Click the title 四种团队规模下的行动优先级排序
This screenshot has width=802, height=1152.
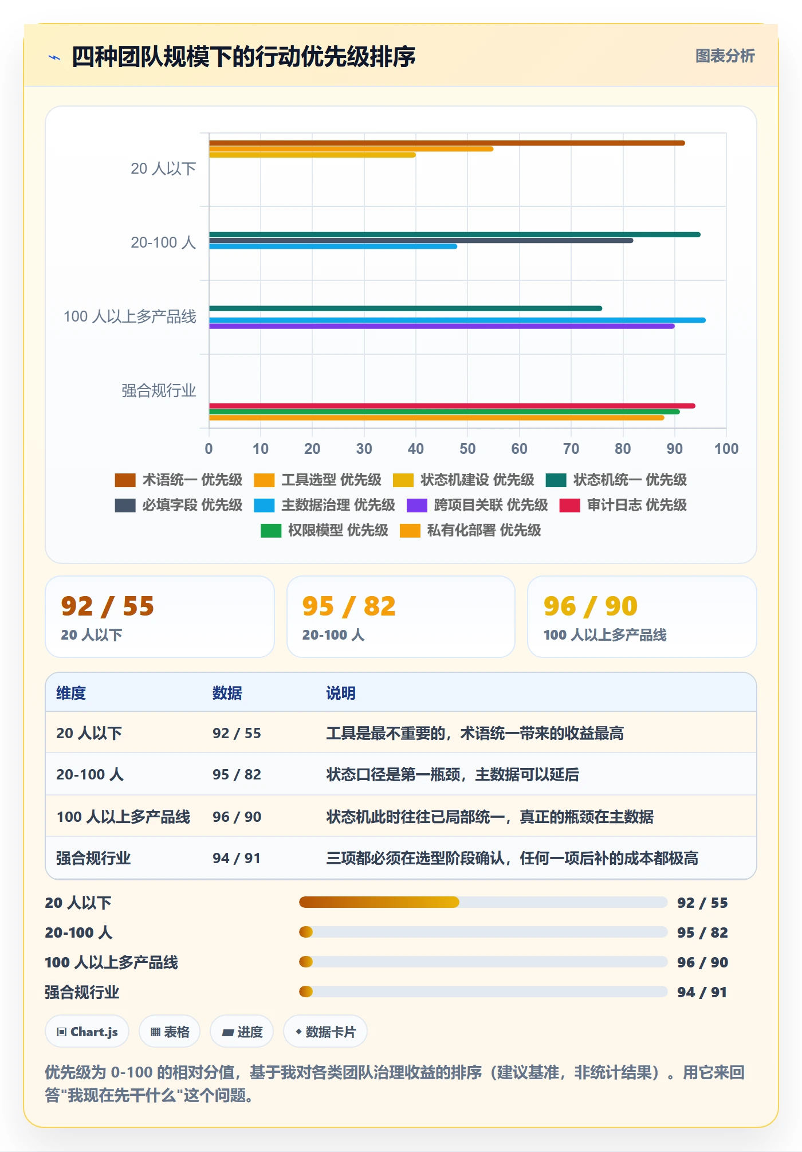tap(243, 57)
